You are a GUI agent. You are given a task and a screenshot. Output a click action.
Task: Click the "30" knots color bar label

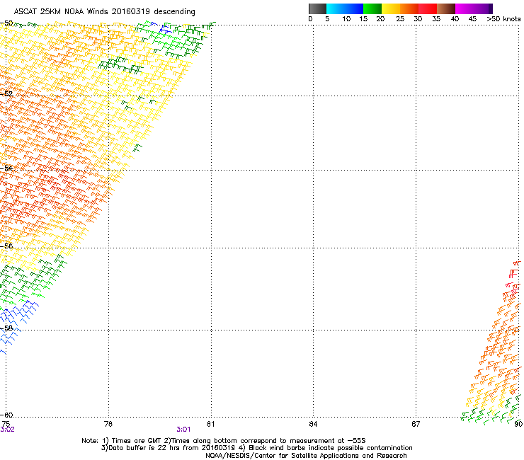pos(418,19)
